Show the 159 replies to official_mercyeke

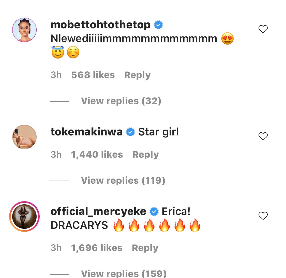coord(124,273)
